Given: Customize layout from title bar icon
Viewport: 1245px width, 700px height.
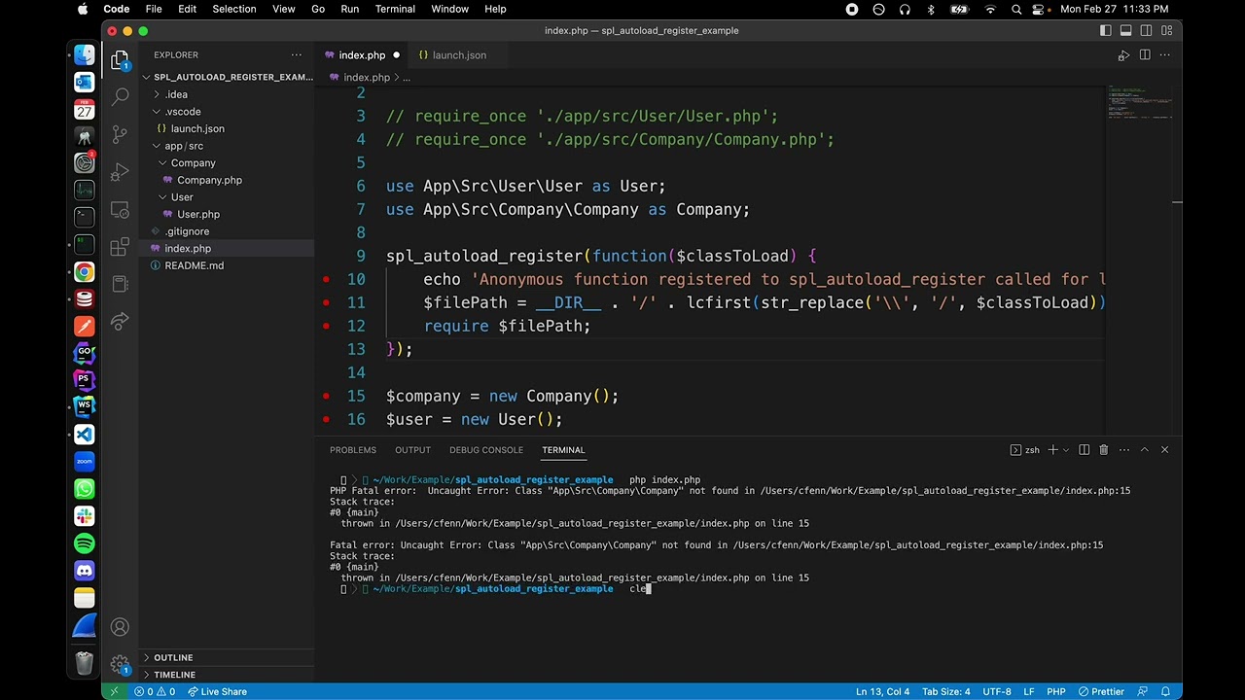Looking at the screenshot, I should point(1167,31).
